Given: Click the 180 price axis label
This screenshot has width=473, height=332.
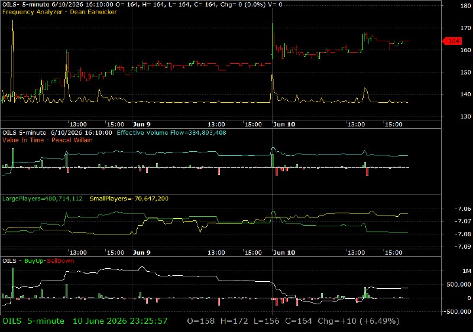Looking at the screenshot, I should coord(466,5).
